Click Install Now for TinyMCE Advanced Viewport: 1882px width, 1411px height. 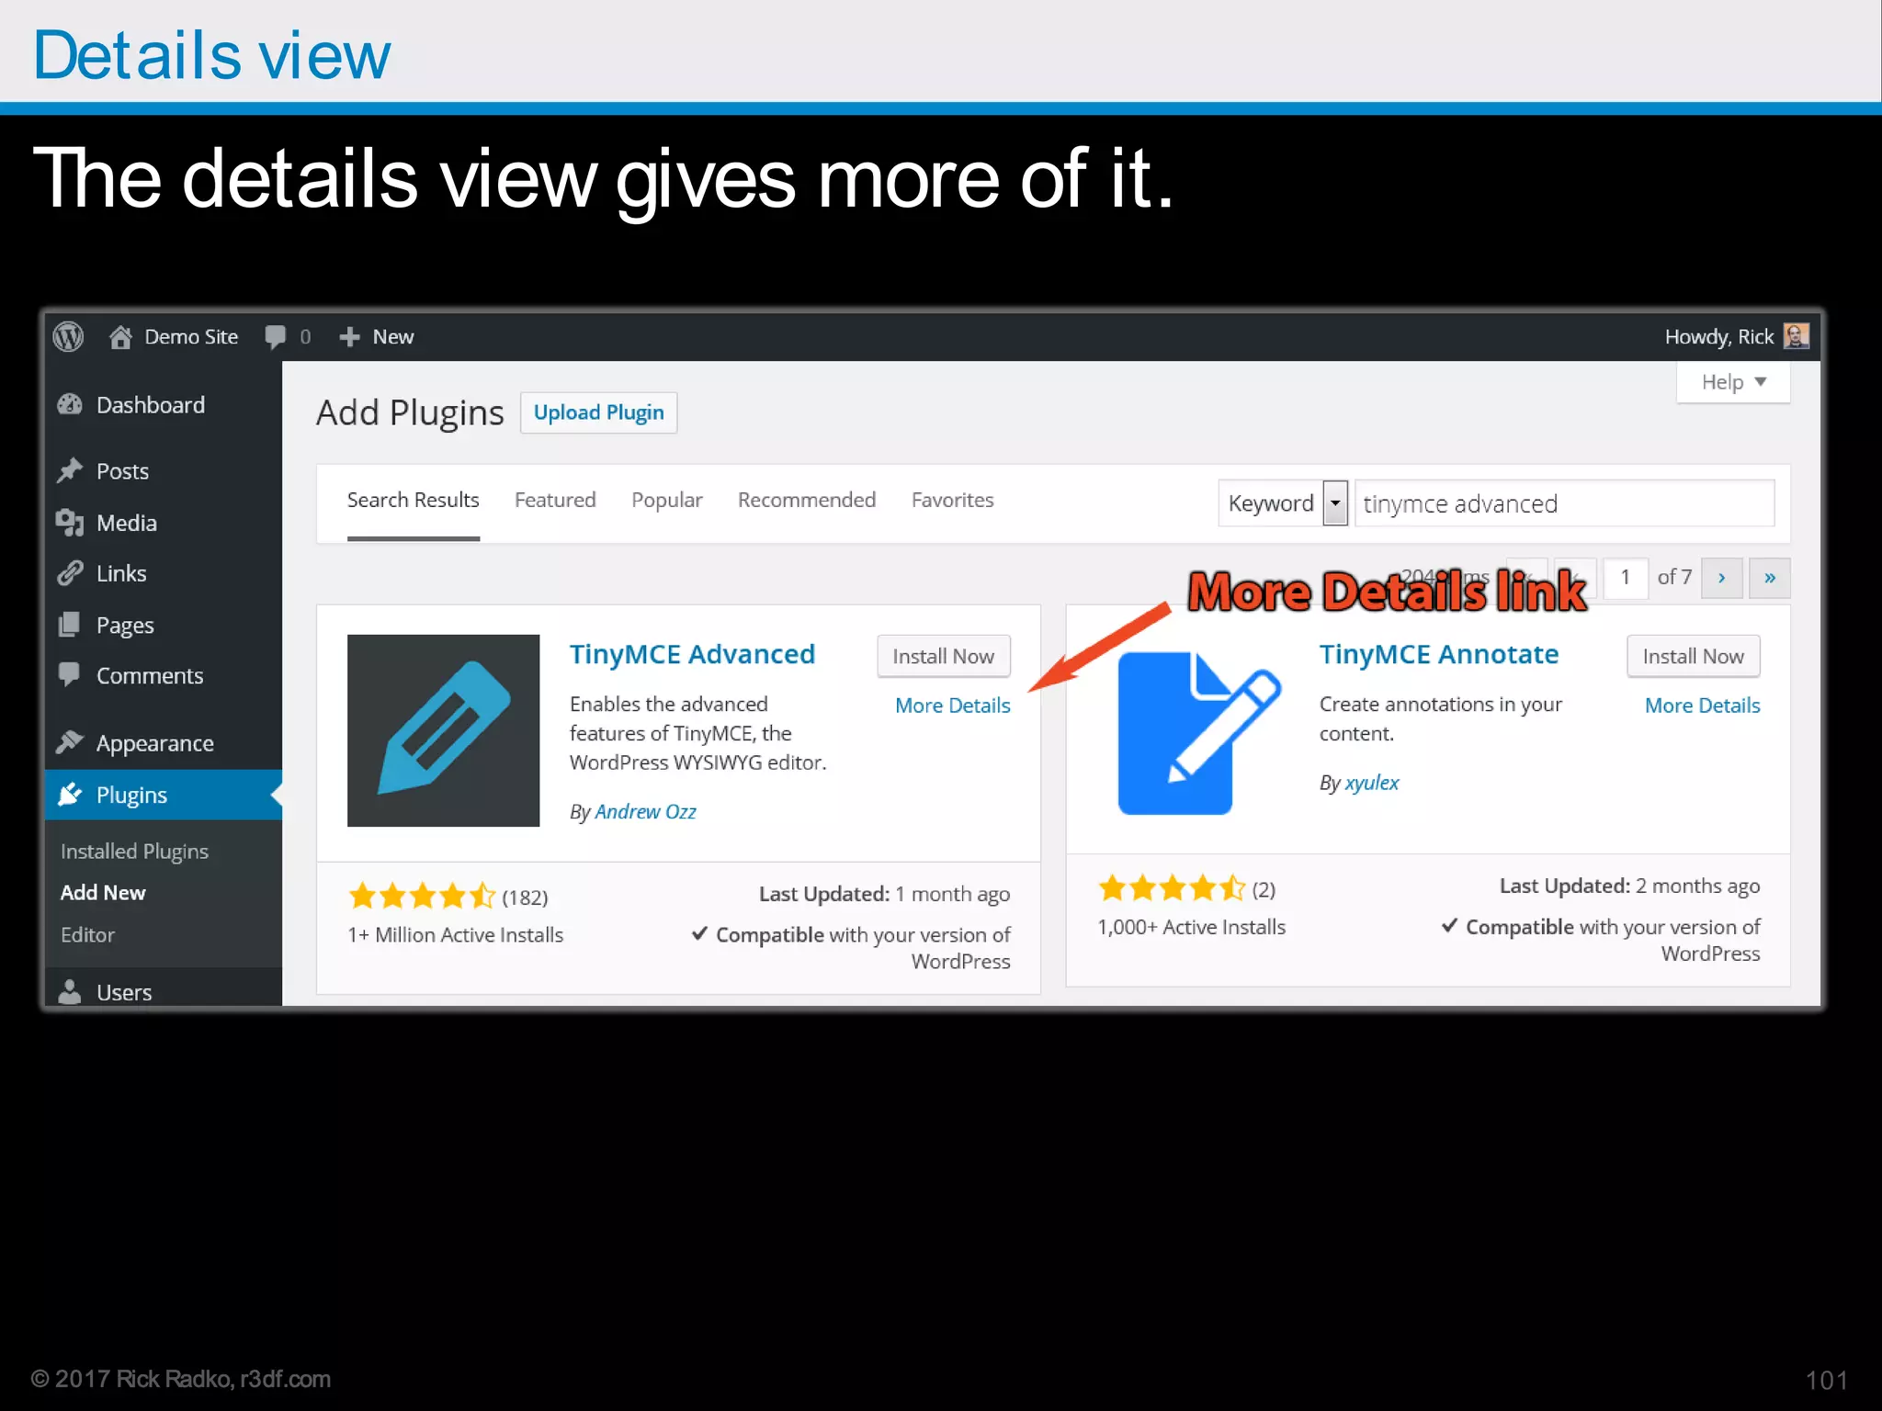943,656
